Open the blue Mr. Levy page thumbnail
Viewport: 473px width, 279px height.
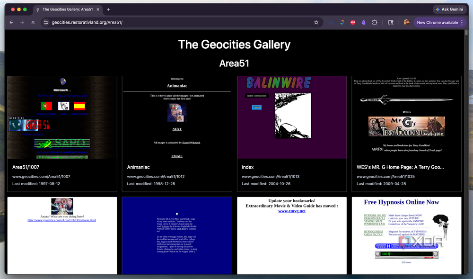pos(177,235)
